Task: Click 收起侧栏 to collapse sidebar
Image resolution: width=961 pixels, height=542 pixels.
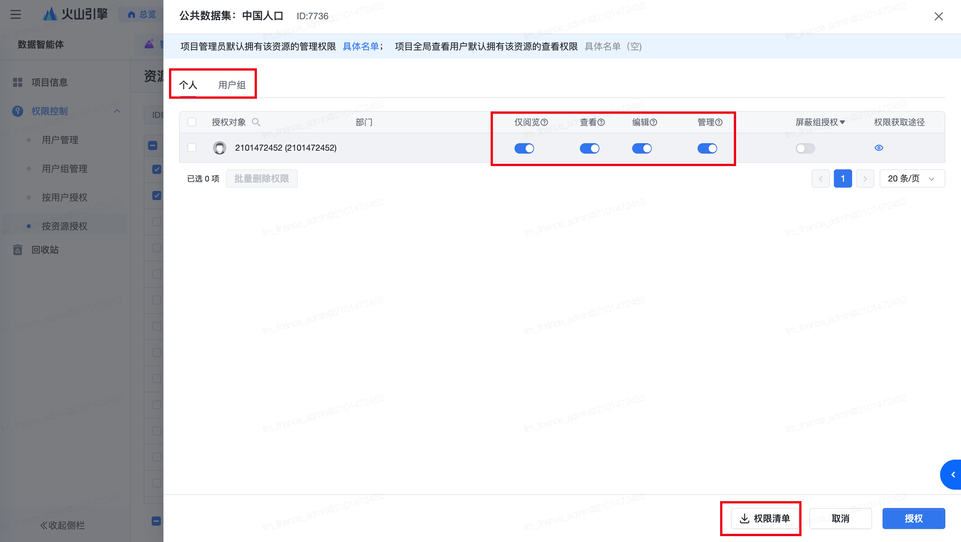Action: [x=62, y=525]
